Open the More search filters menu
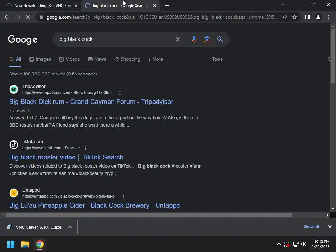336x252 pixels. tap(156, 59)
